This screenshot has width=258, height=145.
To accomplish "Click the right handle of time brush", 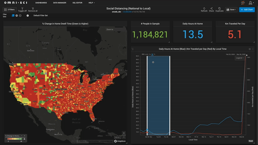I will pos(170,95).
